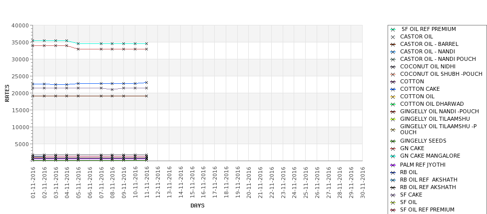Select the GINGELLY OIL NANDI -POUCH legend label

[440, 111]
